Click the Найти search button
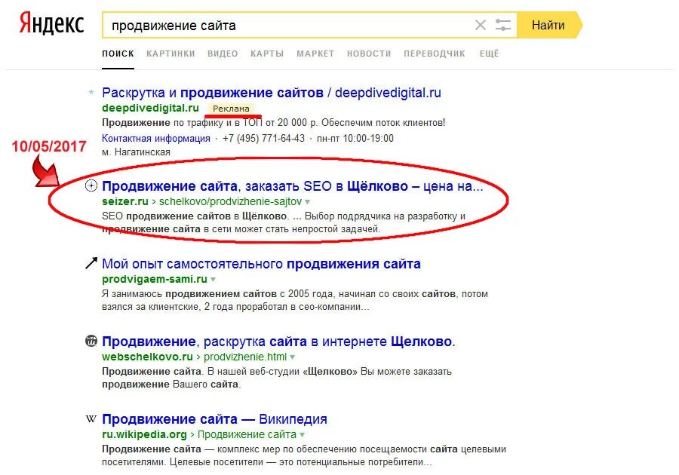This screenshot has width=679, height=475. 548,25
